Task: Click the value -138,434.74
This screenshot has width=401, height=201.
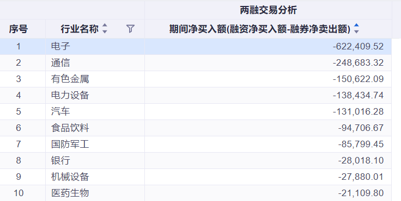Action: pyautogui.click(x=359, y=96)
